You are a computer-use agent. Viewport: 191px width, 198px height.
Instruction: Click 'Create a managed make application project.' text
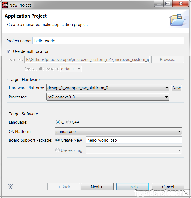[x=47, y=25]
